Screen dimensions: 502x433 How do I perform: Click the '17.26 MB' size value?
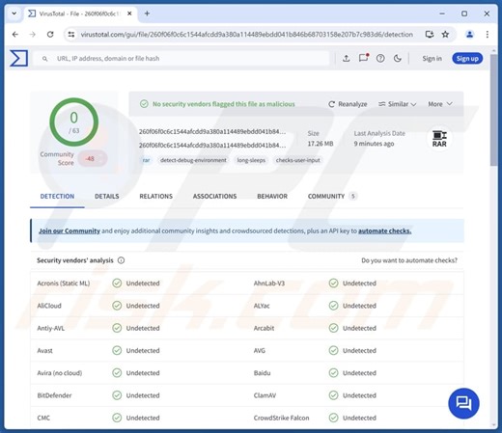point(321,144)
